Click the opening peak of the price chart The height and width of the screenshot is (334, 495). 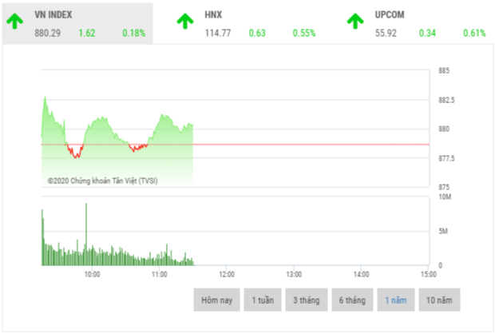click(x=45, y=97)
